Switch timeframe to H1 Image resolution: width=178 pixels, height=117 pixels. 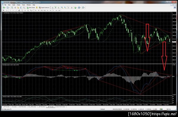47,10
